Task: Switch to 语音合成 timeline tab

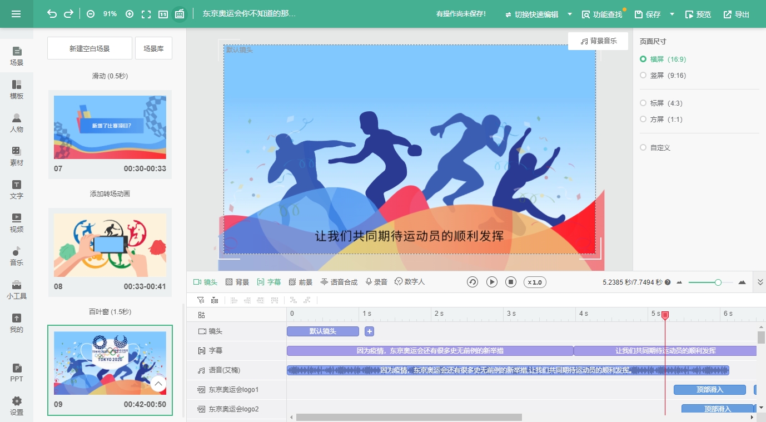Action: click(x=339, y=282)
